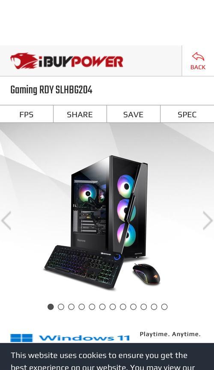
Task: Open the FPS tab
Action: coord(27,115)
